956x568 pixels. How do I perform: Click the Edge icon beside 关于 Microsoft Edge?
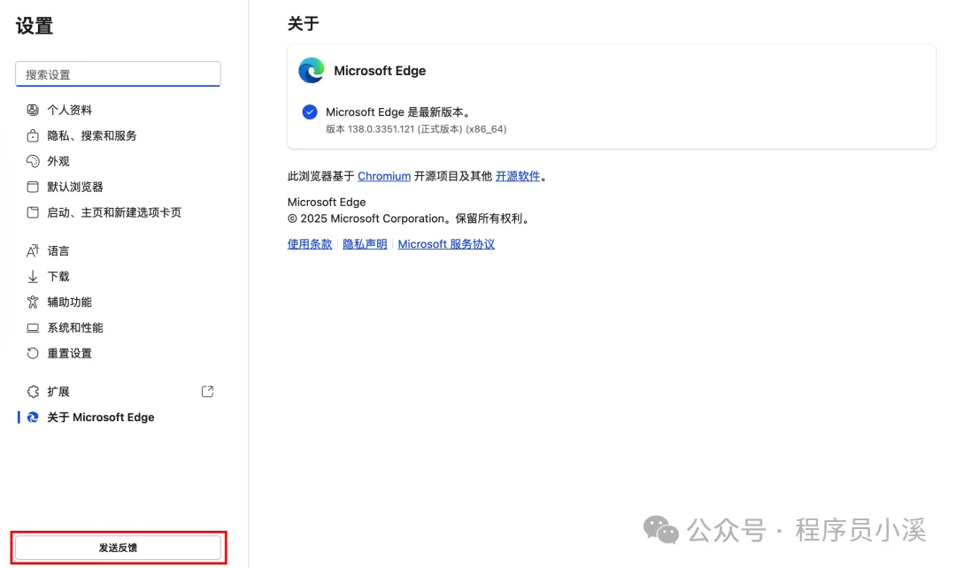click(x=33, y=417)
